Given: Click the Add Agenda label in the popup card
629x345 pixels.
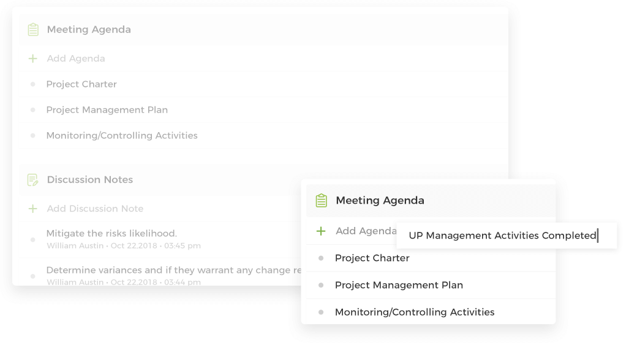Looking at the screenshot, I should pyautogui.click(x=366, y=231).
